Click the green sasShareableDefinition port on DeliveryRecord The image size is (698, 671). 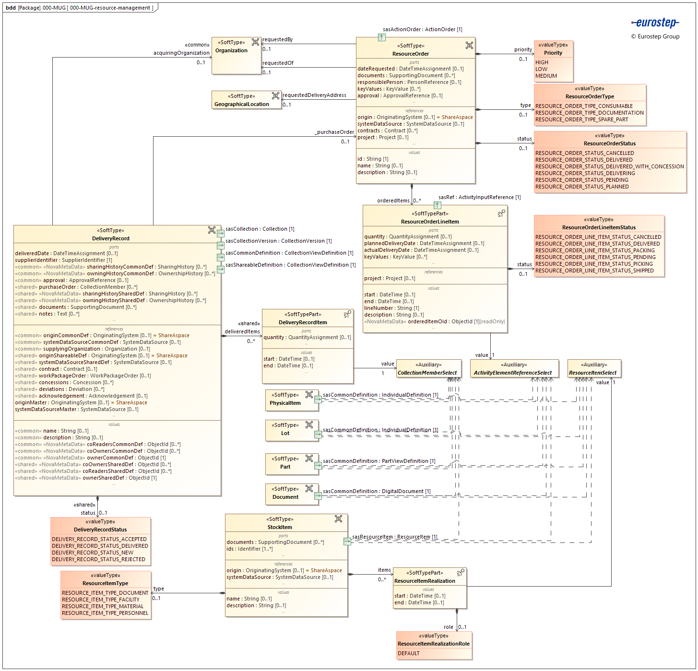[220, 269]
